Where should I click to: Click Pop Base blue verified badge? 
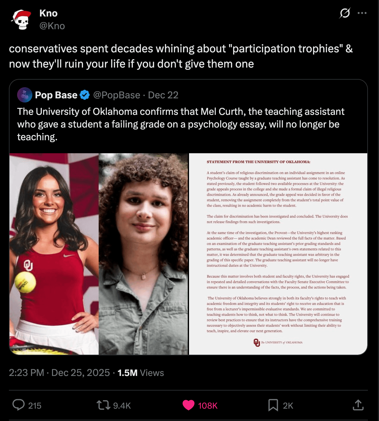point(85,95)
